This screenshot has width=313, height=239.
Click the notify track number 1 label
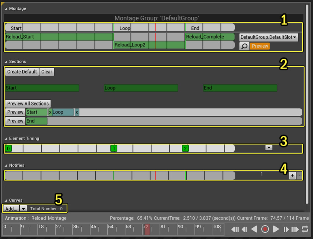coord(261,174)
